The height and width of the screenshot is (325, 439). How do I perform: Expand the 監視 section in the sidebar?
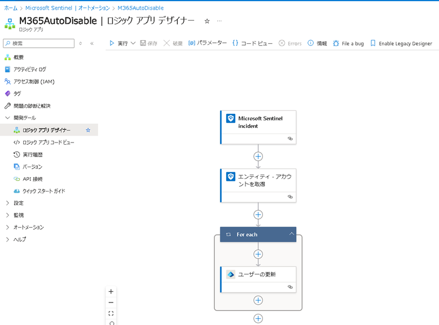(7, 215)
